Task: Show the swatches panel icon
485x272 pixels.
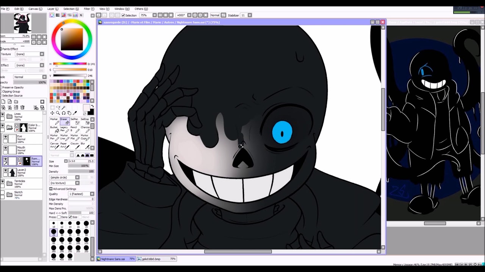Action: tap(75, 15)
